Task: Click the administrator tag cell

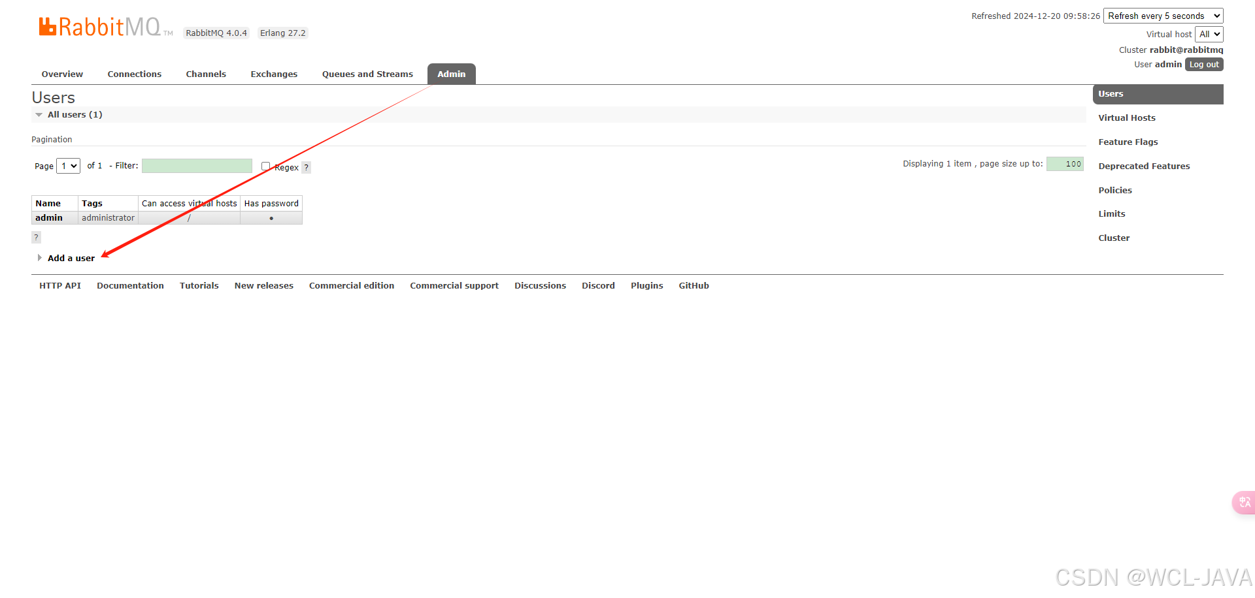Action: 108,218
